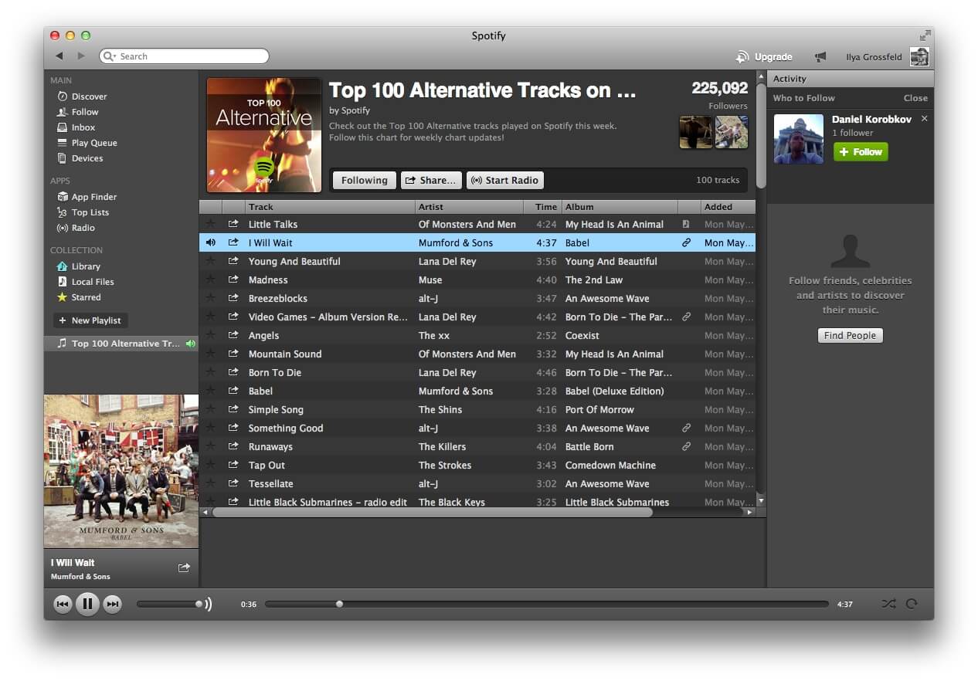This screenshot has width=978, height=681.
Task: Go back with the navigation arrow
Action: (59, 56)
